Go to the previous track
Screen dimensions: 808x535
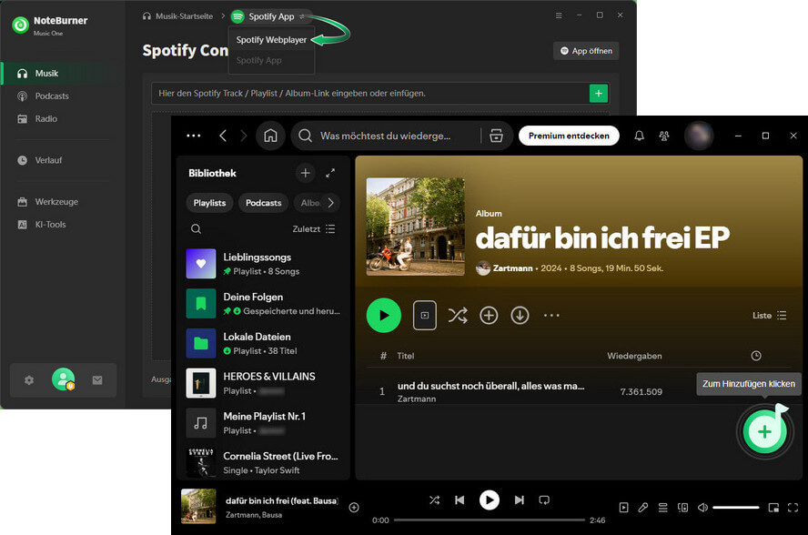click(x=460, y=500)
